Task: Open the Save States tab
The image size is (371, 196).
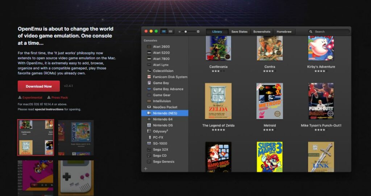Action: coord(239,32)
